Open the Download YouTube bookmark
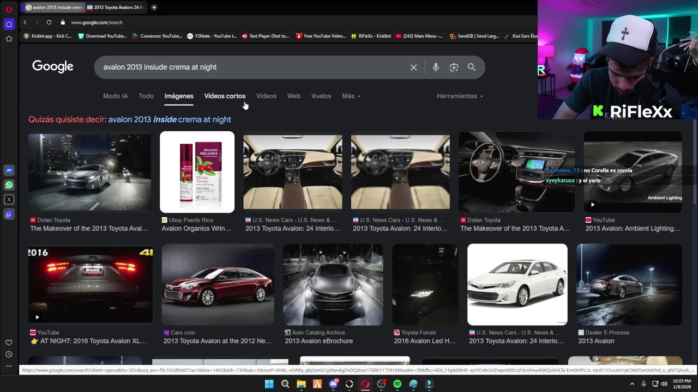Image resolution: width=698 pixels, height=392 pixels. coord(102,36)
